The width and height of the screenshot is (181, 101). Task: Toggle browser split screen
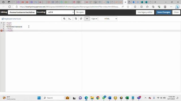(141, 7)
